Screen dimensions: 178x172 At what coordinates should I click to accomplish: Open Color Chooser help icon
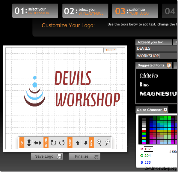point(165,110)
